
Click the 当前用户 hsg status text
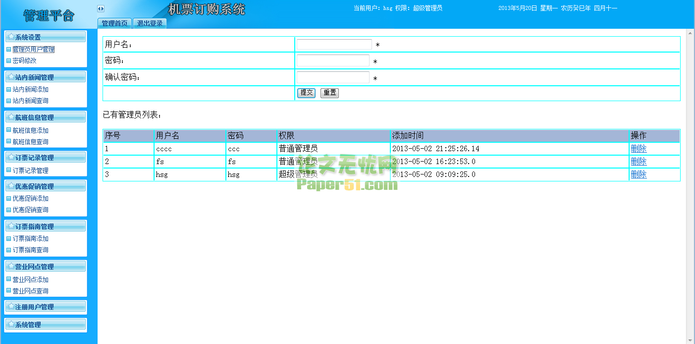click(x=398, y=8)
